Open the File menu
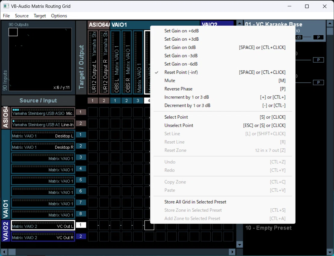This screenshot has width=334, height=256. point(6,16)
